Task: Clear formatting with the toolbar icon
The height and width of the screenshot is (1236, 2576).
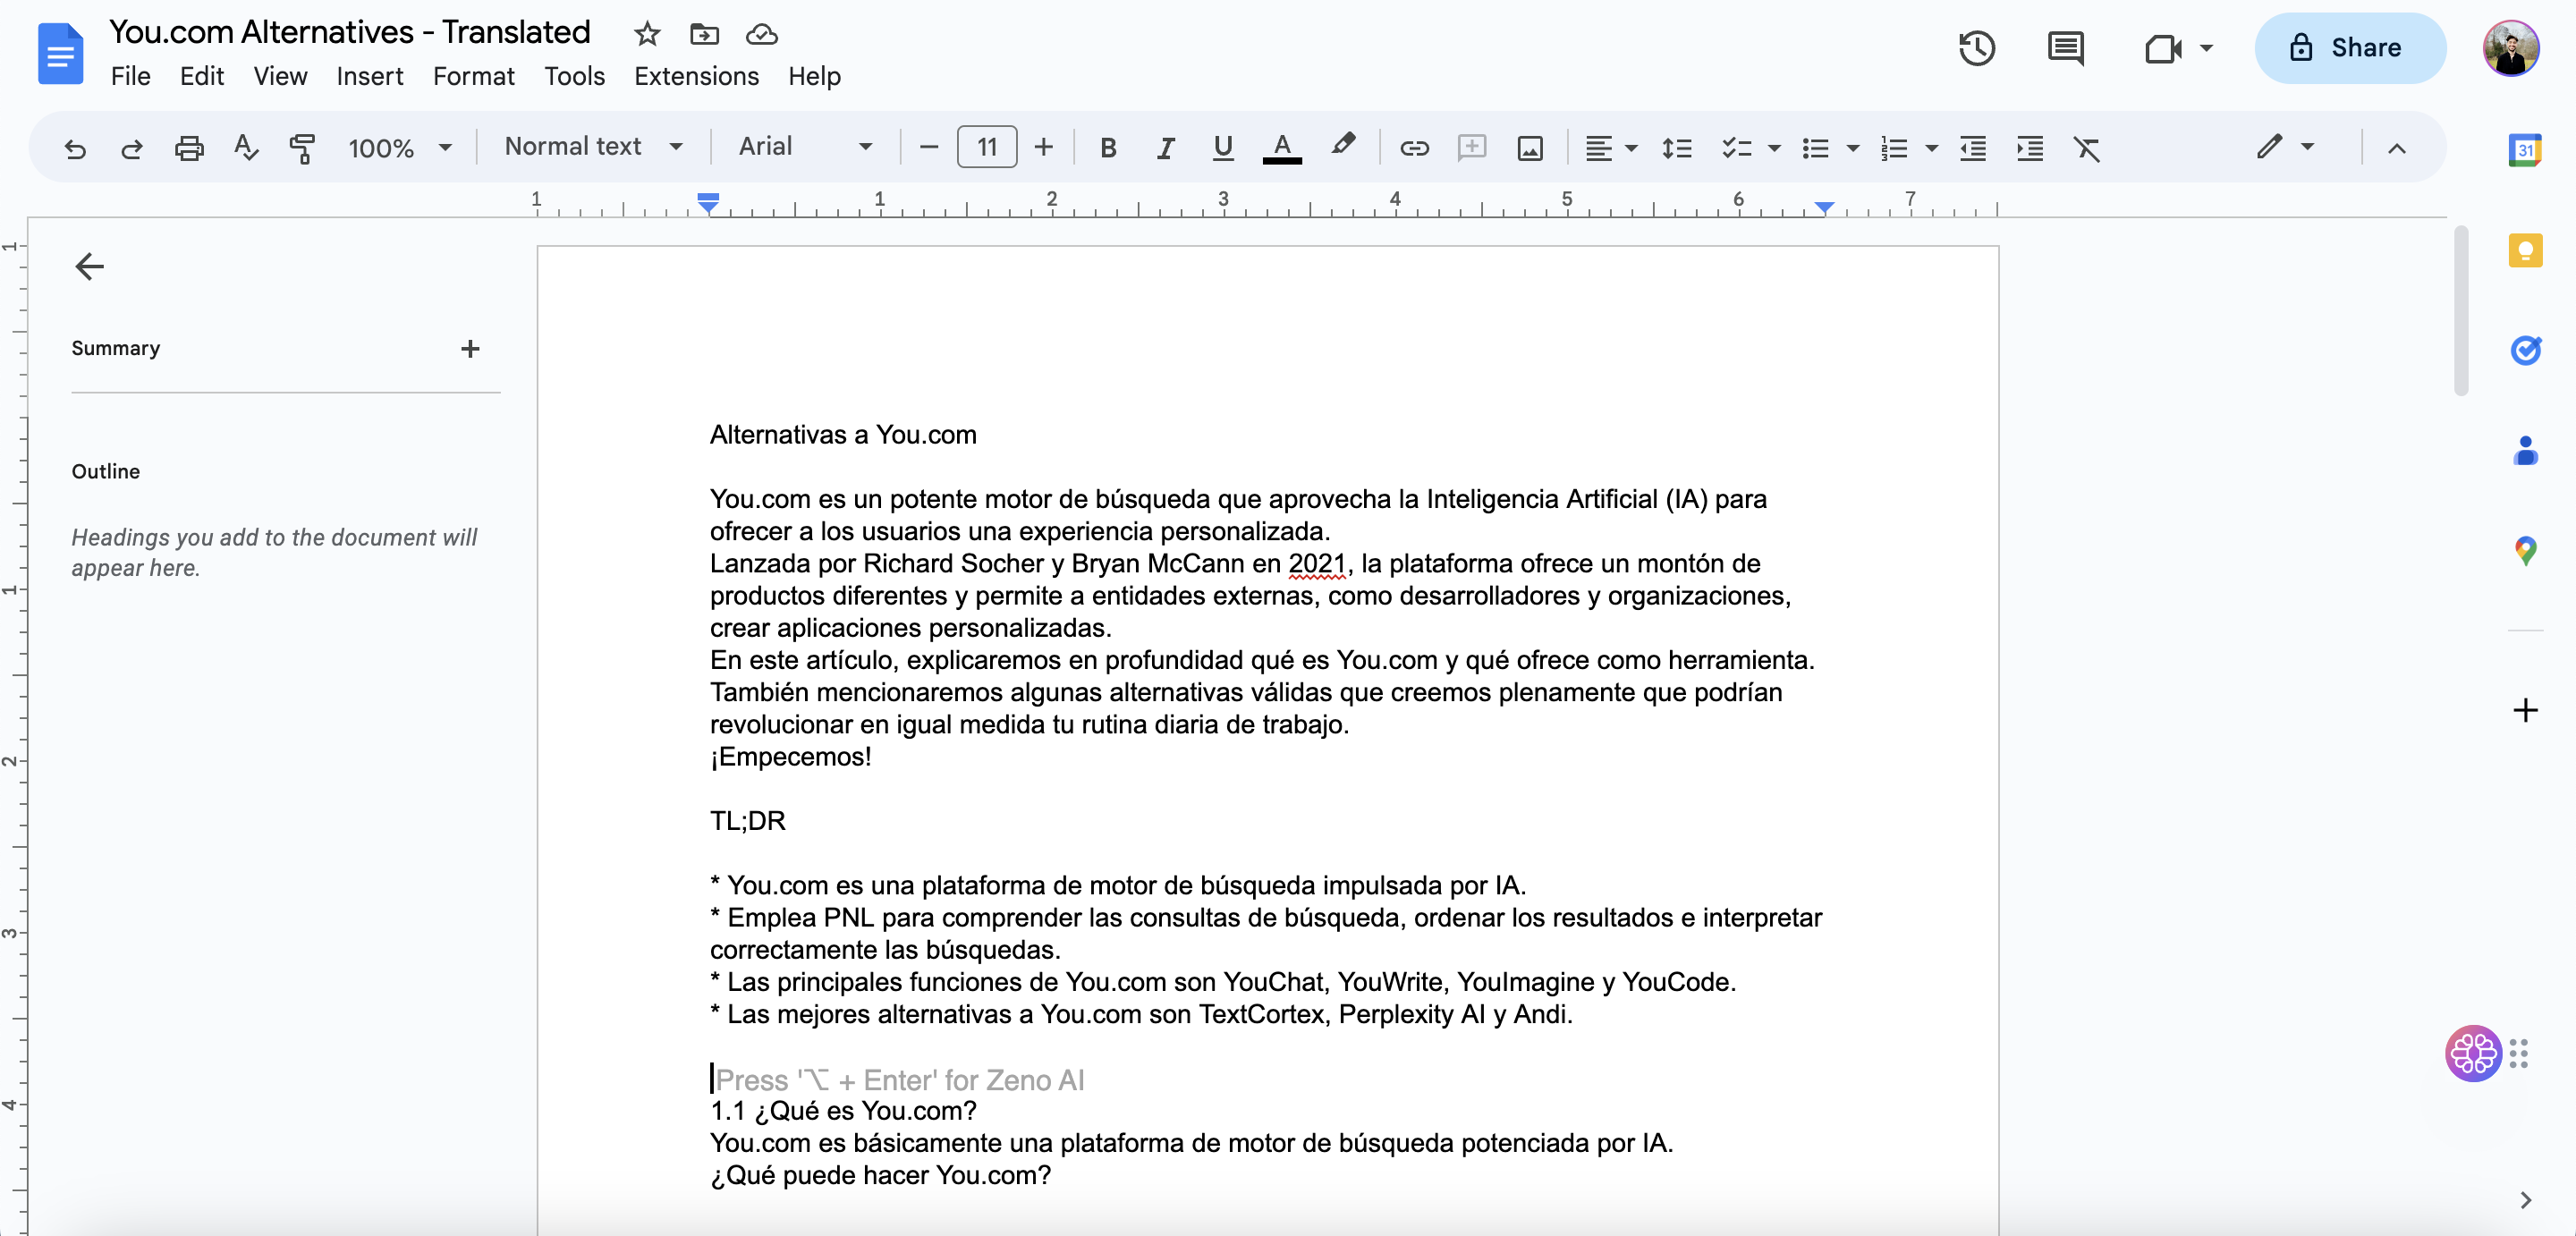Action: 2087,148
